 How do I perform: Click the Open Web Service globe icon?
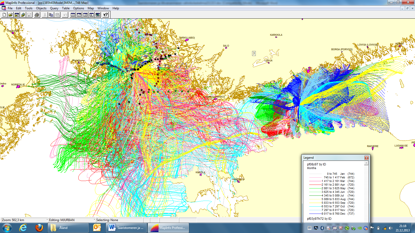click(x=23, y=15)
